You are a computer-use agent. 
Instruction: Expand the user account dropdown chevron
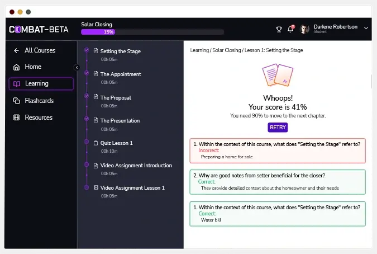(x=366, y=27)
